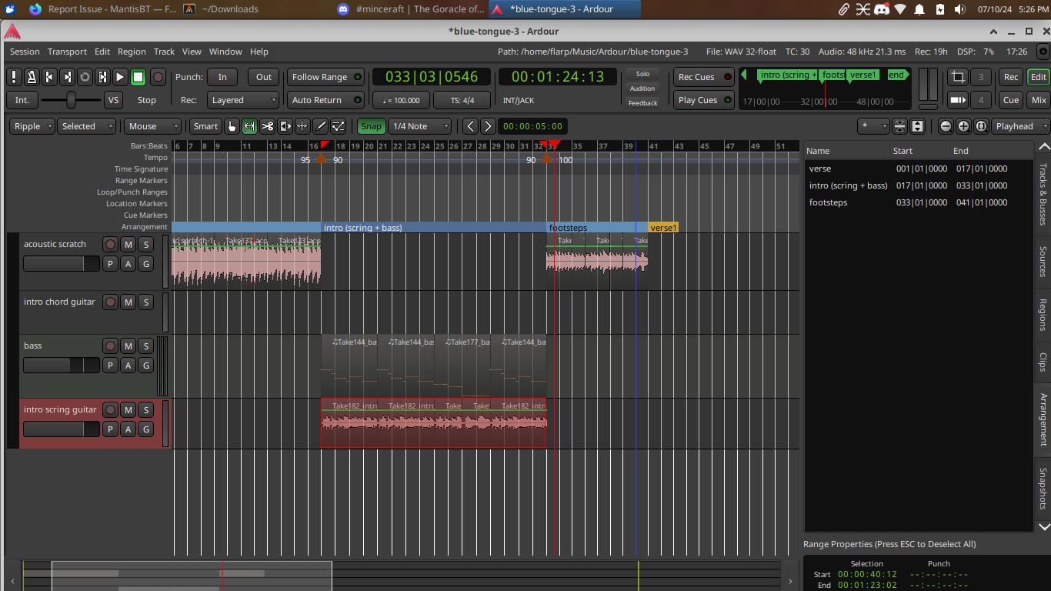Select footsteps row in arrangement list
Image resolution: width=1051 pixels, height=591 pixels.
tap(828, 202)
